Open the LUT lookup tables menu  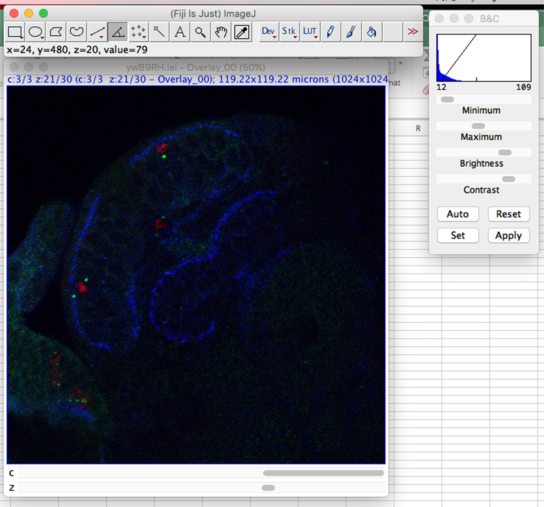(310, 32)
